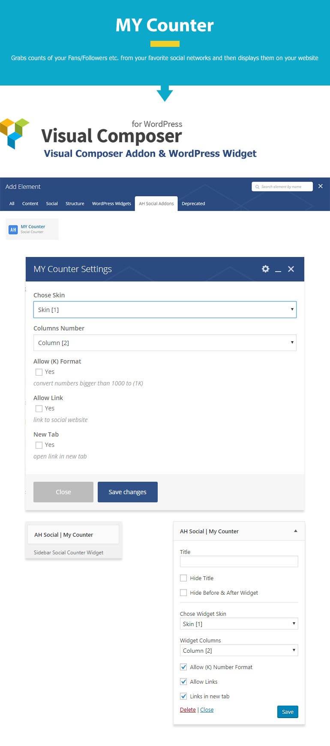This screenshot has height=746, width=330.
Task: Enable the Allow (K) Format checkbox
Action: 39,372
